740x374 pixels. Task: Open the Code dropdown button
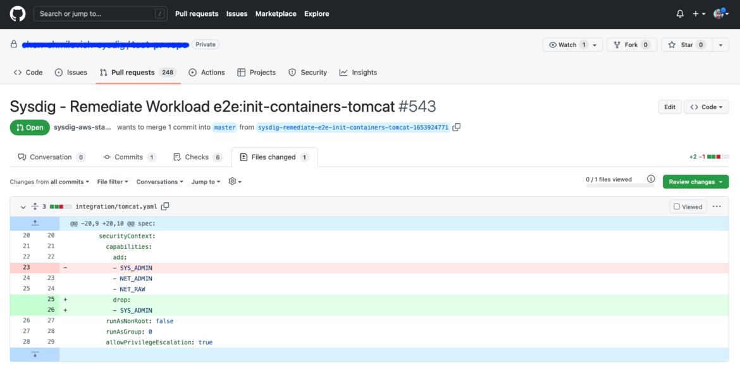tap(706, 107)
